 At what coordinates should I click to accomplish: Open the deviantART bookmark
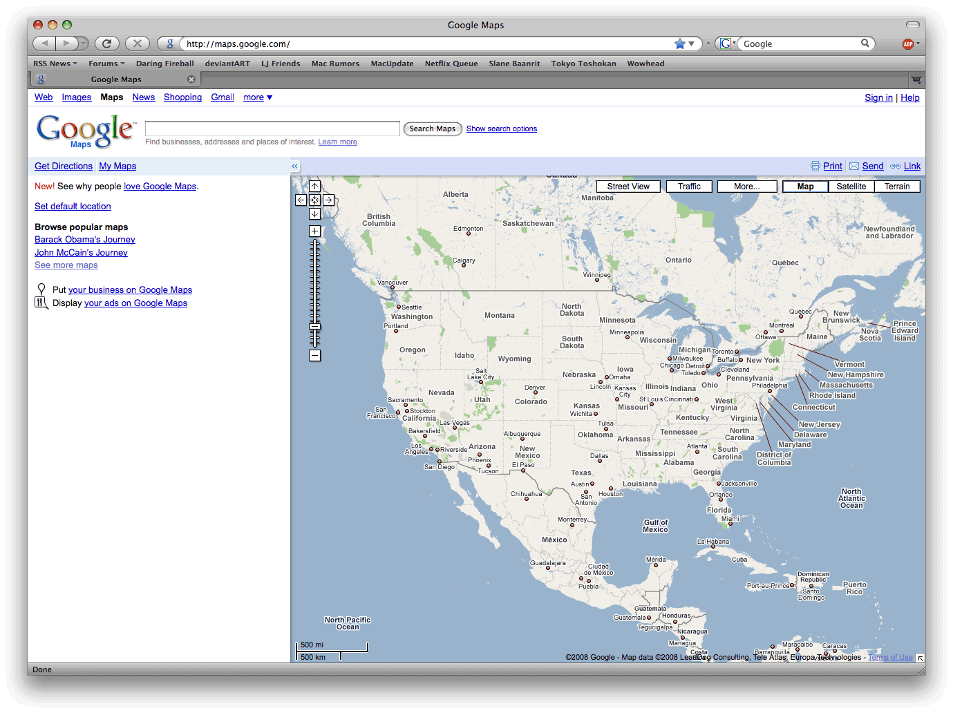[x=227, y=64]
